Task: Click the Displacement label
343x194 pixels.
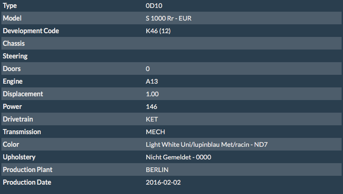Action: point(23,94)
